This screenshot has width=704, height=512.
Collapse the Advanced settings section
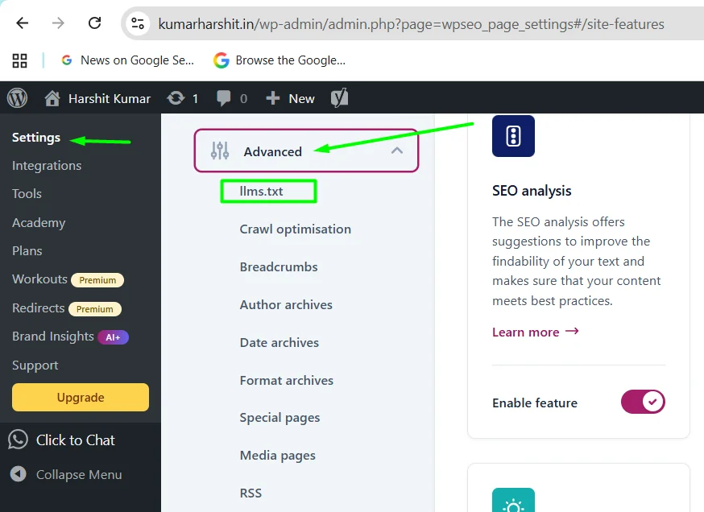396,151
